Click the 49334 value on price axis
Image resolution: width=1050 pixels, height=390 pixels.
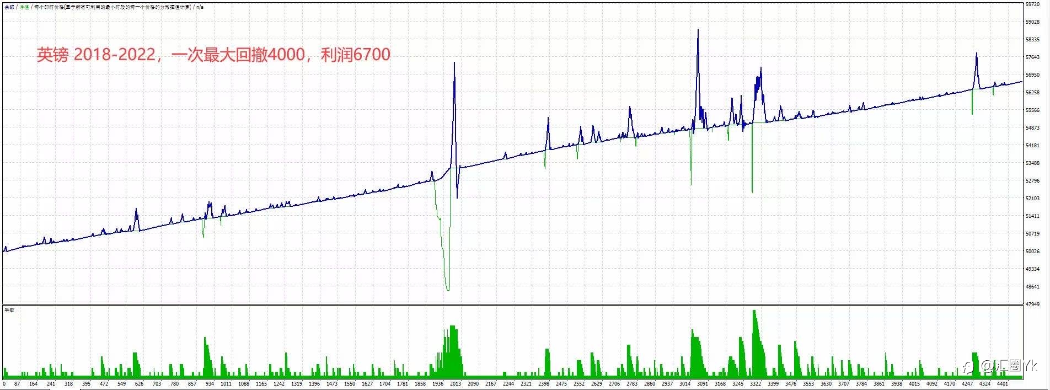pyautogui.click(x=1032, y=269)
